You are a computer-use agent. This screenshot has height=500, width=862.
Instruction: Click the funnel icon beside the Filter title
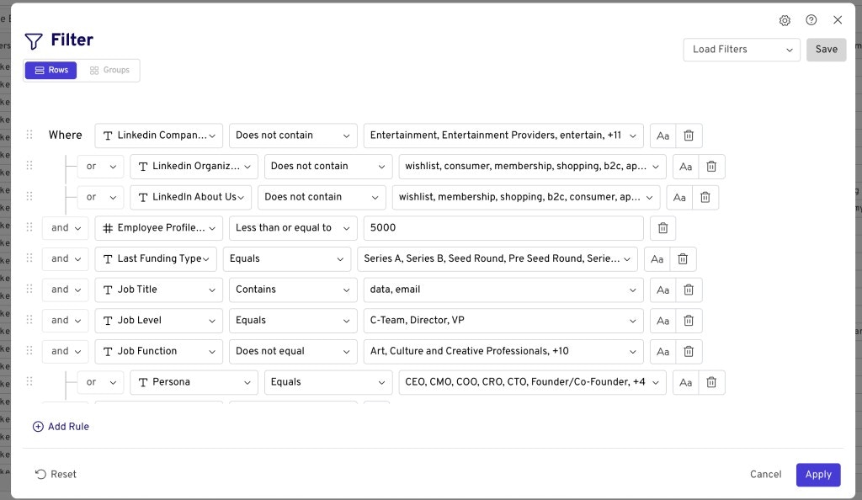tap(34, 40)
